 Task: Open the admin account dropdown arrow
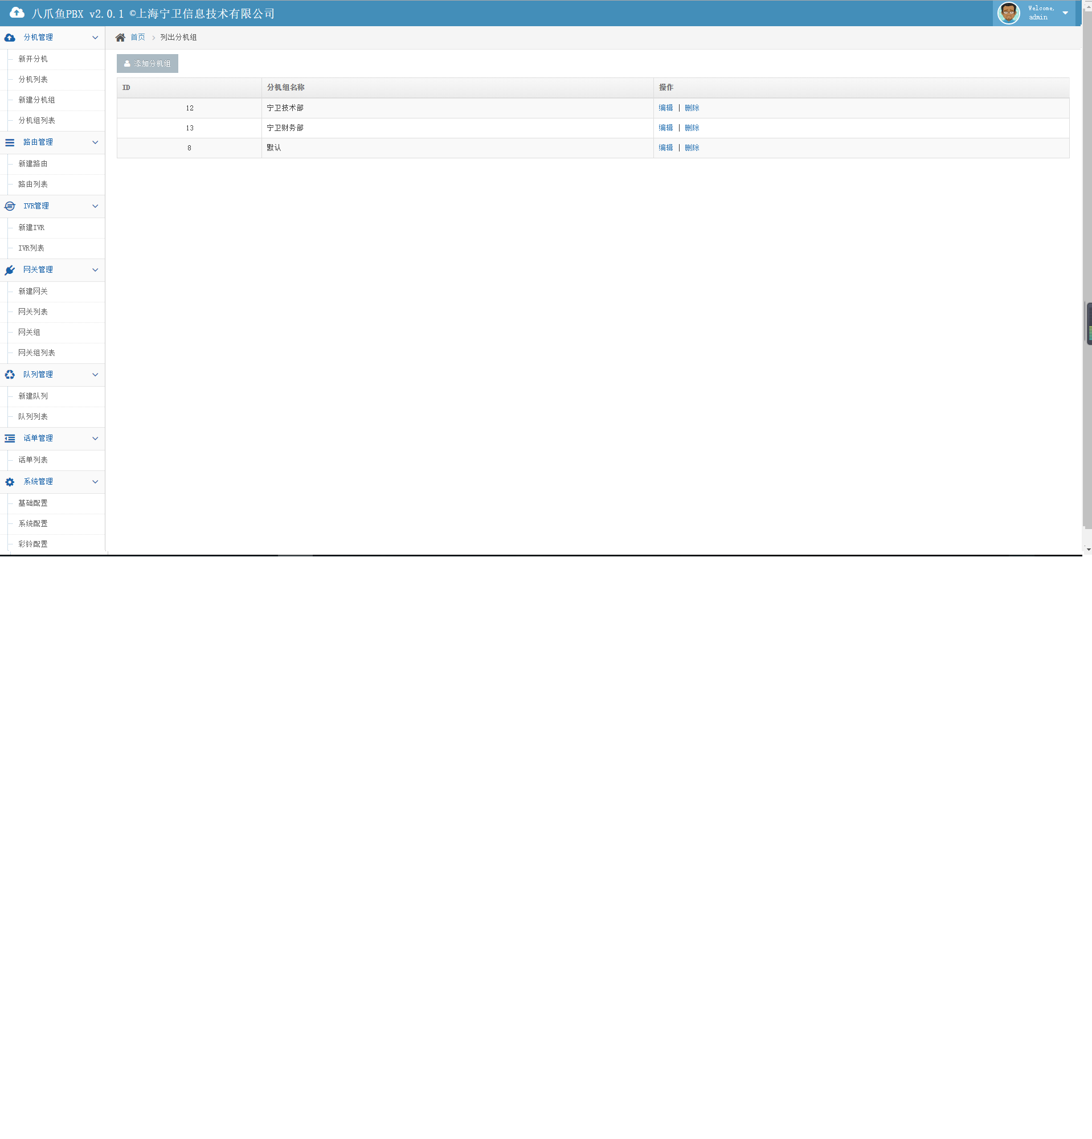tap(1065, 13)
